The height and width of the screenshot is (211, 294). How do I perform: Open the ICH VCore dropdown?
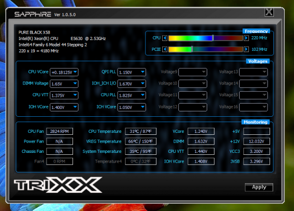tap(132, 107)
